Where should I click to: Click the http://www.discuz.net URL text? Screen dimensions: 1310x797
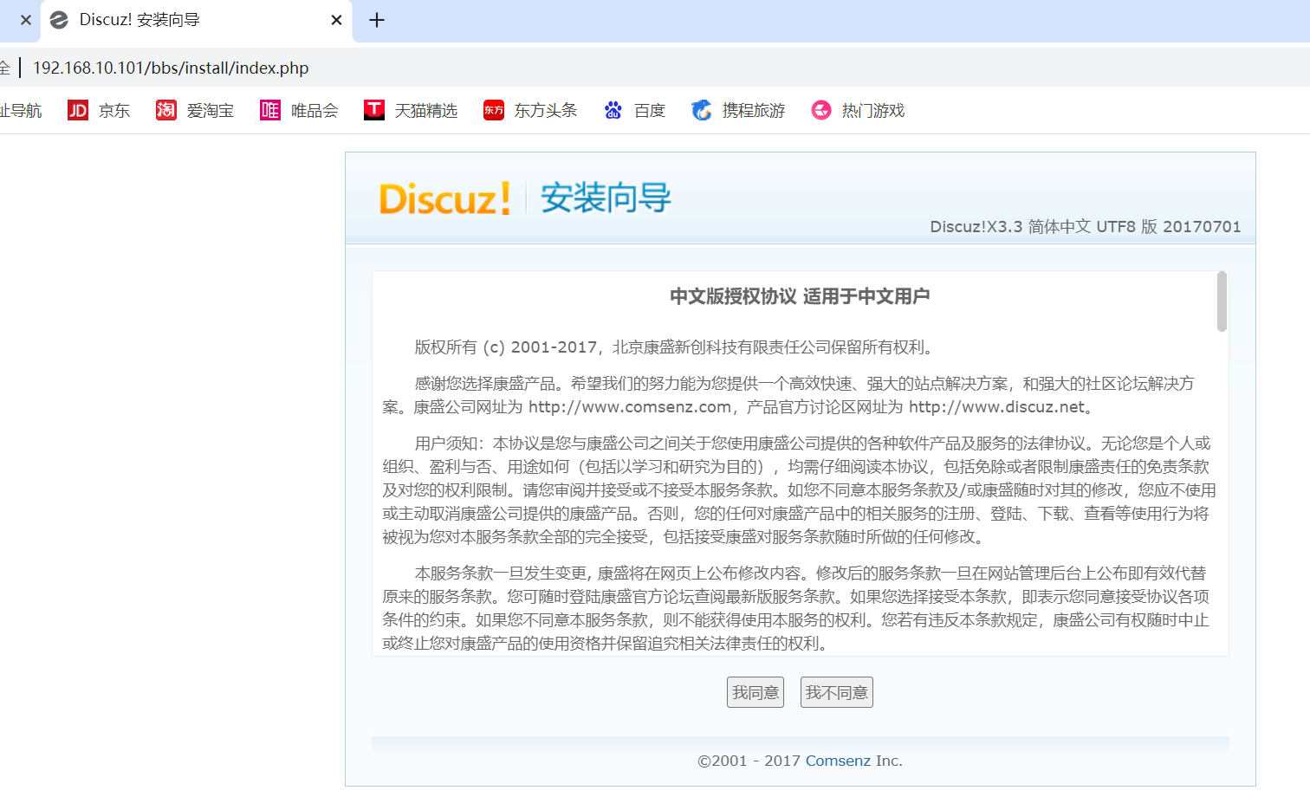(996, 407)
